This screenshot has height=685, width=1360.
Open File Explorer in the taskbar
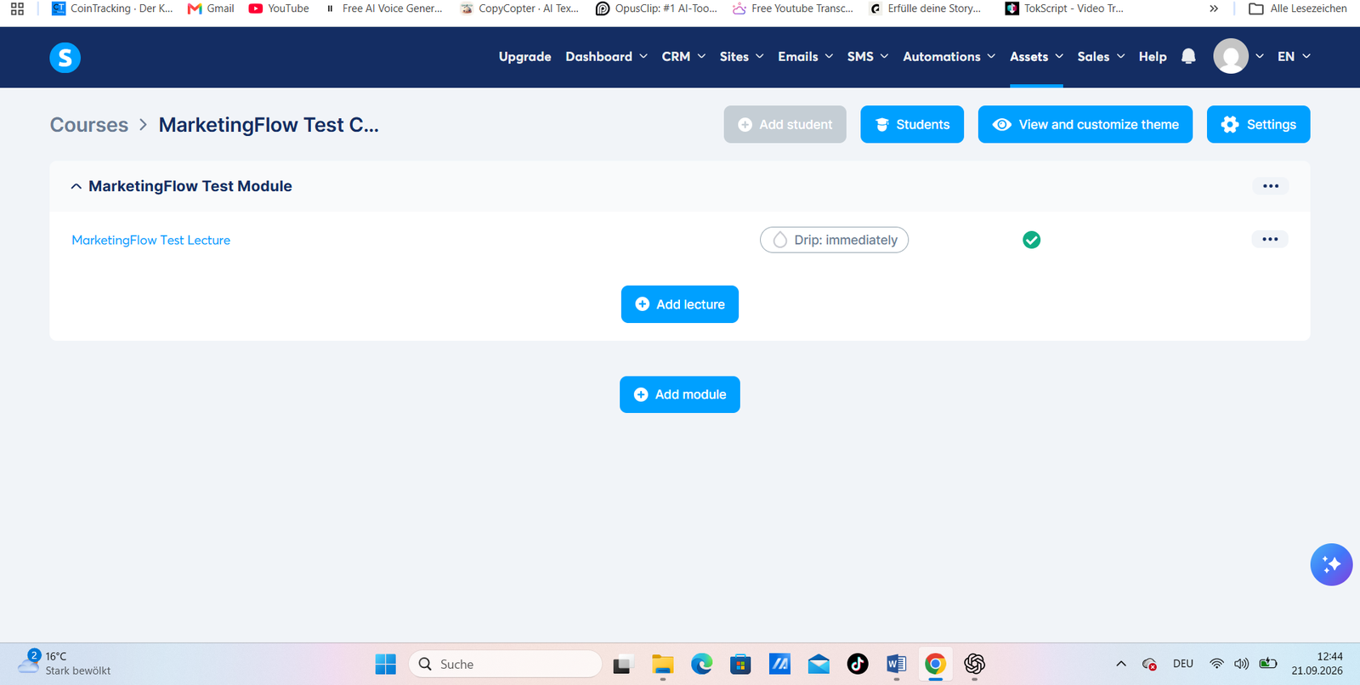click(x=662, y=664)
